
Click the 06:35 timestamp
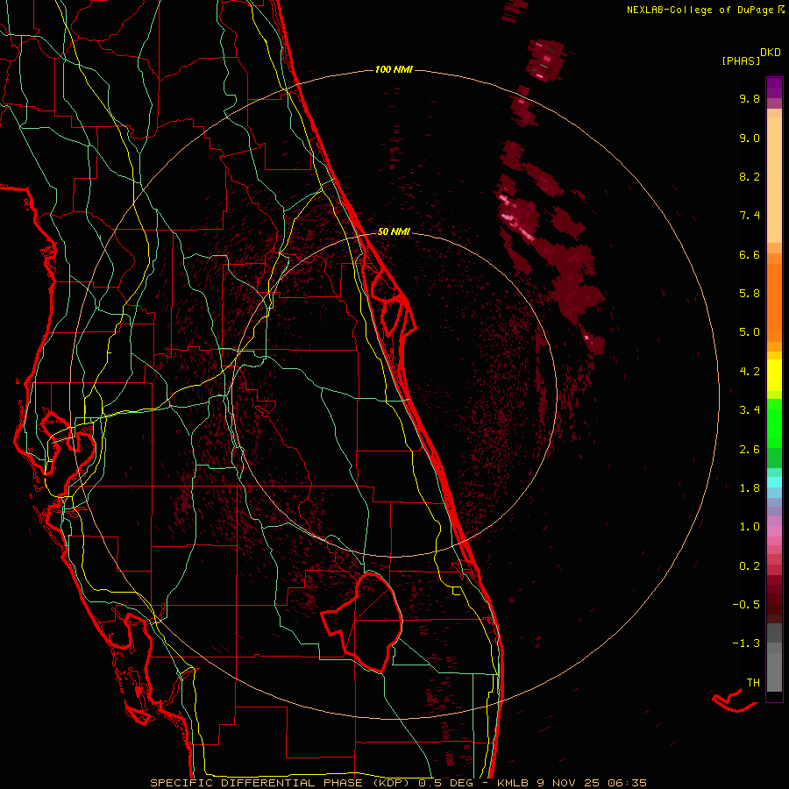(x=627, y=783)
